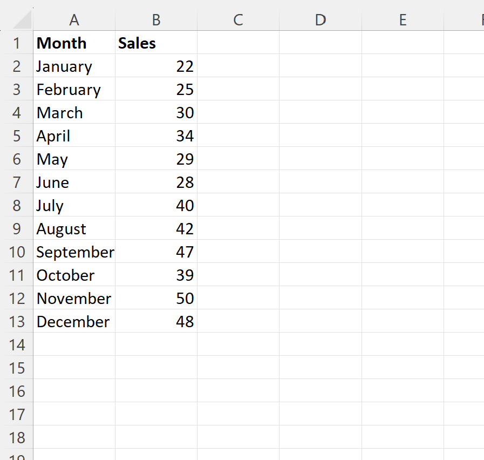This screenshot has width=484, height=460.
Task: Select the December cell
Action: pyautogui.click(x=74, y=321)
